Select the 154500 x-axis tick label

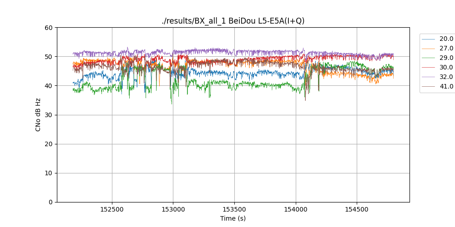point(357,210)
